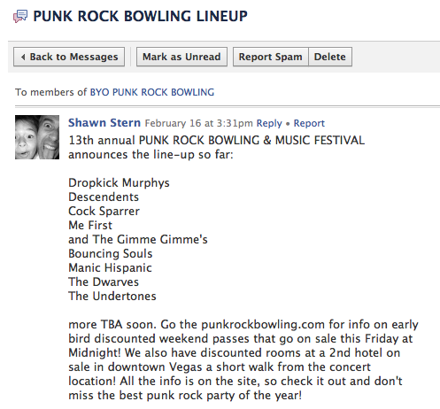Click the February 16 at 3:31pm timestamp

coord(198,123)
